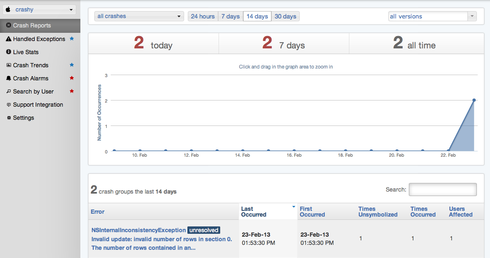Image resolution: width=490 pixels, height=258 pixels.
Task: Sort by Users Affected column
Action: [460, 212]
